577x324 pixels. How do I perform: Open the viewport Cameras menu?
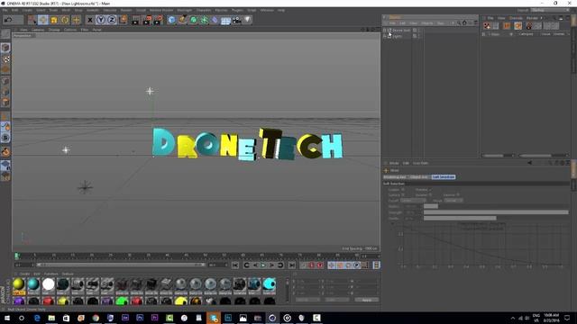(x=38, y=30)
